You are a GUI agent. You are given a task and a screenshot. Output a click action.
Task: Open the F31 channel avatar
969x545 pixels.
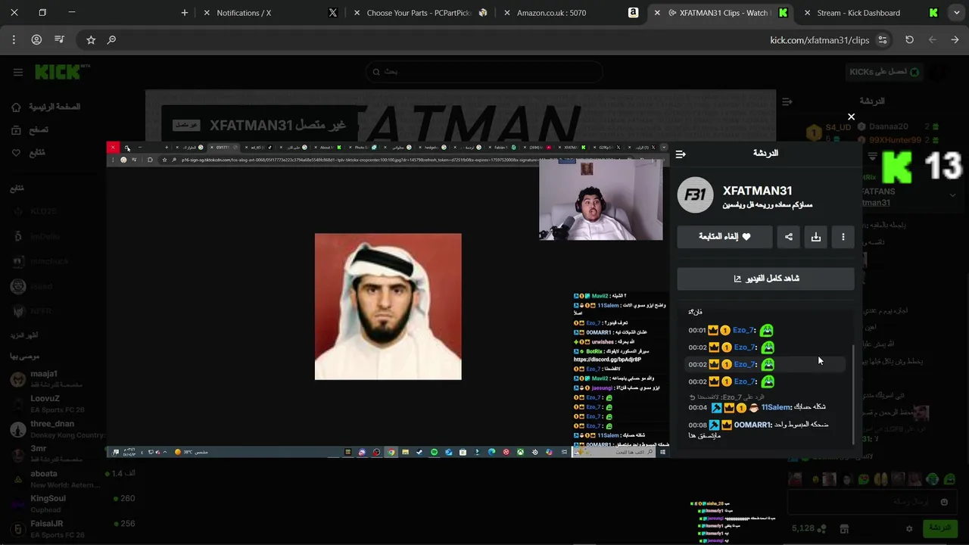click(x=695, y=195)
